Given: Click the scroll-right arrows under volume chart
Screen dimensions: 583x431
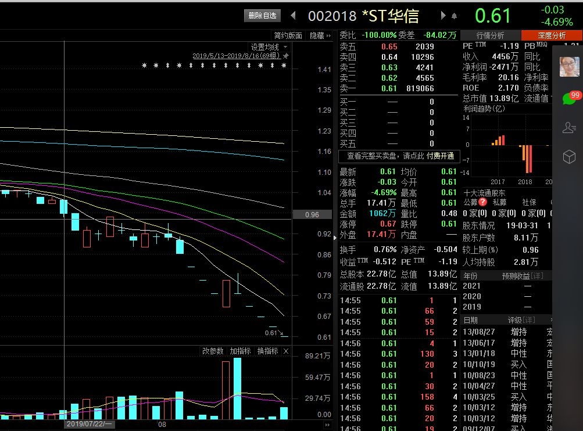Looking at the screenshot, I should point(327,425).
